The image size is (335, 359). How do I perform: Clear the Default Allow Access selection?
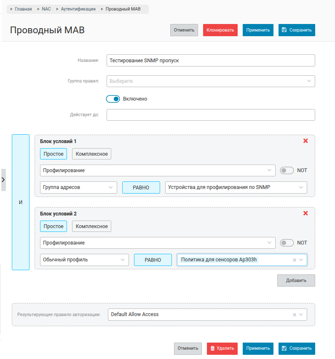tap(295, 314)
